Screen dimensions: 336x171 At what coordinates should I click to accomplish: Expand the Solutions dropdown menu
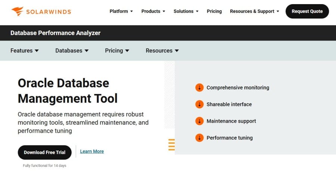point(186,11)
